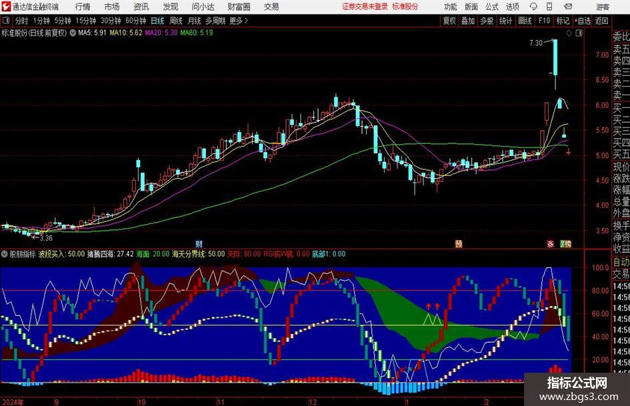
Task: Add stock with +自选 button
Action: [582, 21]
